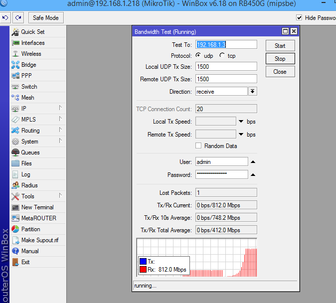Expand the System submenu arrow
The height and width of the screenshot is (303, 336).
point(60,141)
